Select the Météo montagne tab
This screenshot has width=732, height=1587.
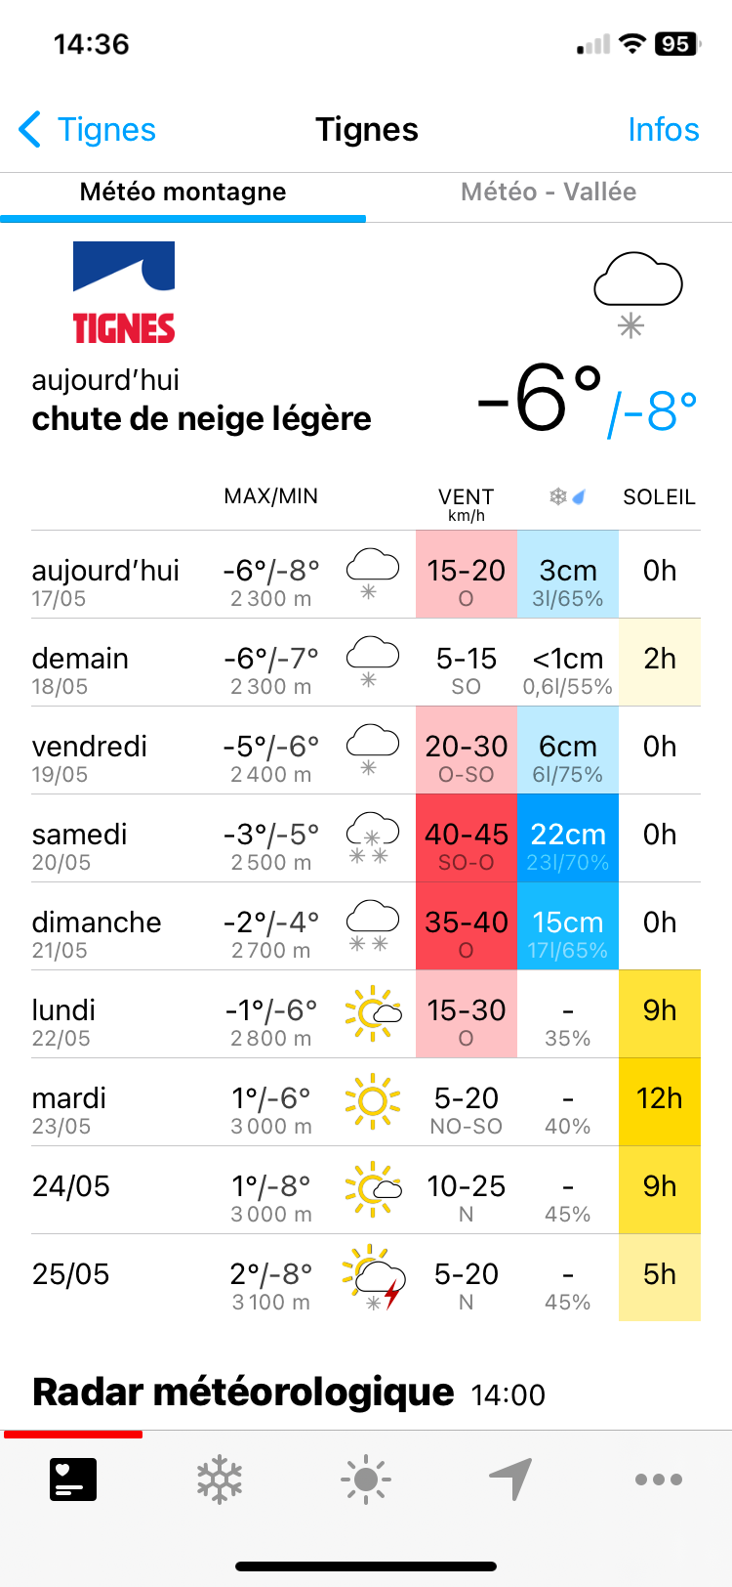(183, 192)
